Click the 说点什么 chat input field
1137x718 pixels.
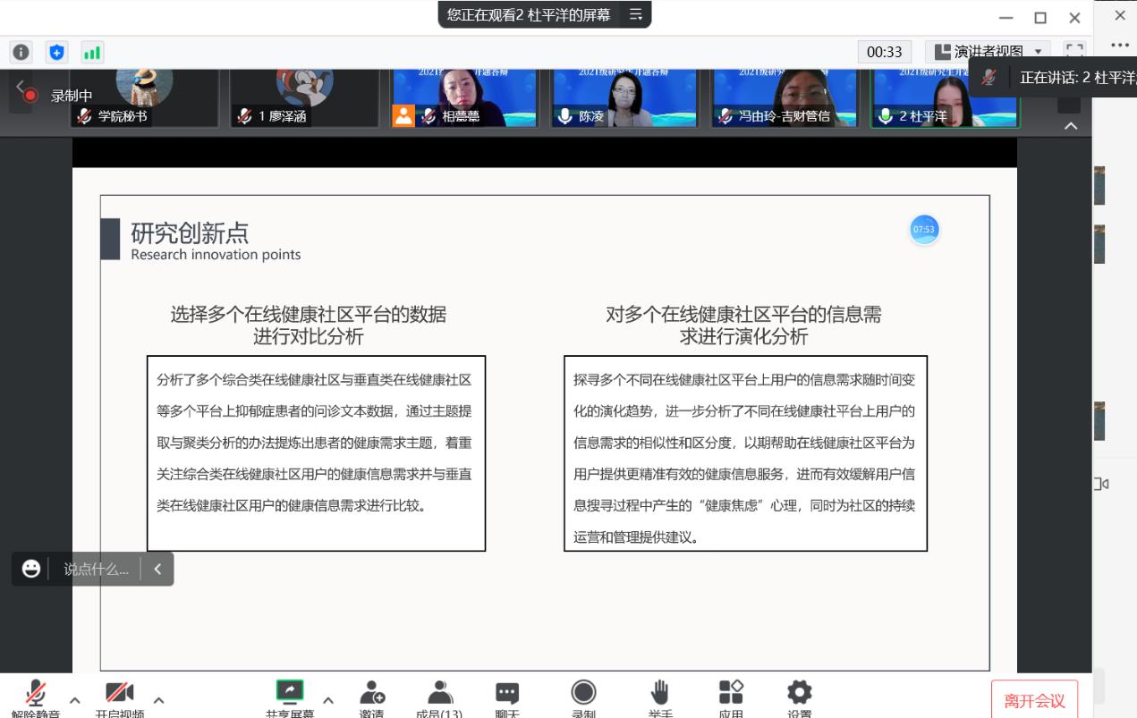pyautogui.click(x=96, y=569)
